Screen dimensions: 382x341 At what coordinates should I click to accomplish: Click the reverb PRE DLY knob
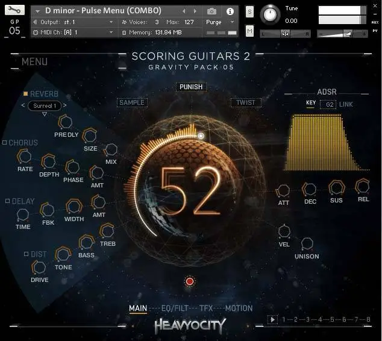coord(66,122)
